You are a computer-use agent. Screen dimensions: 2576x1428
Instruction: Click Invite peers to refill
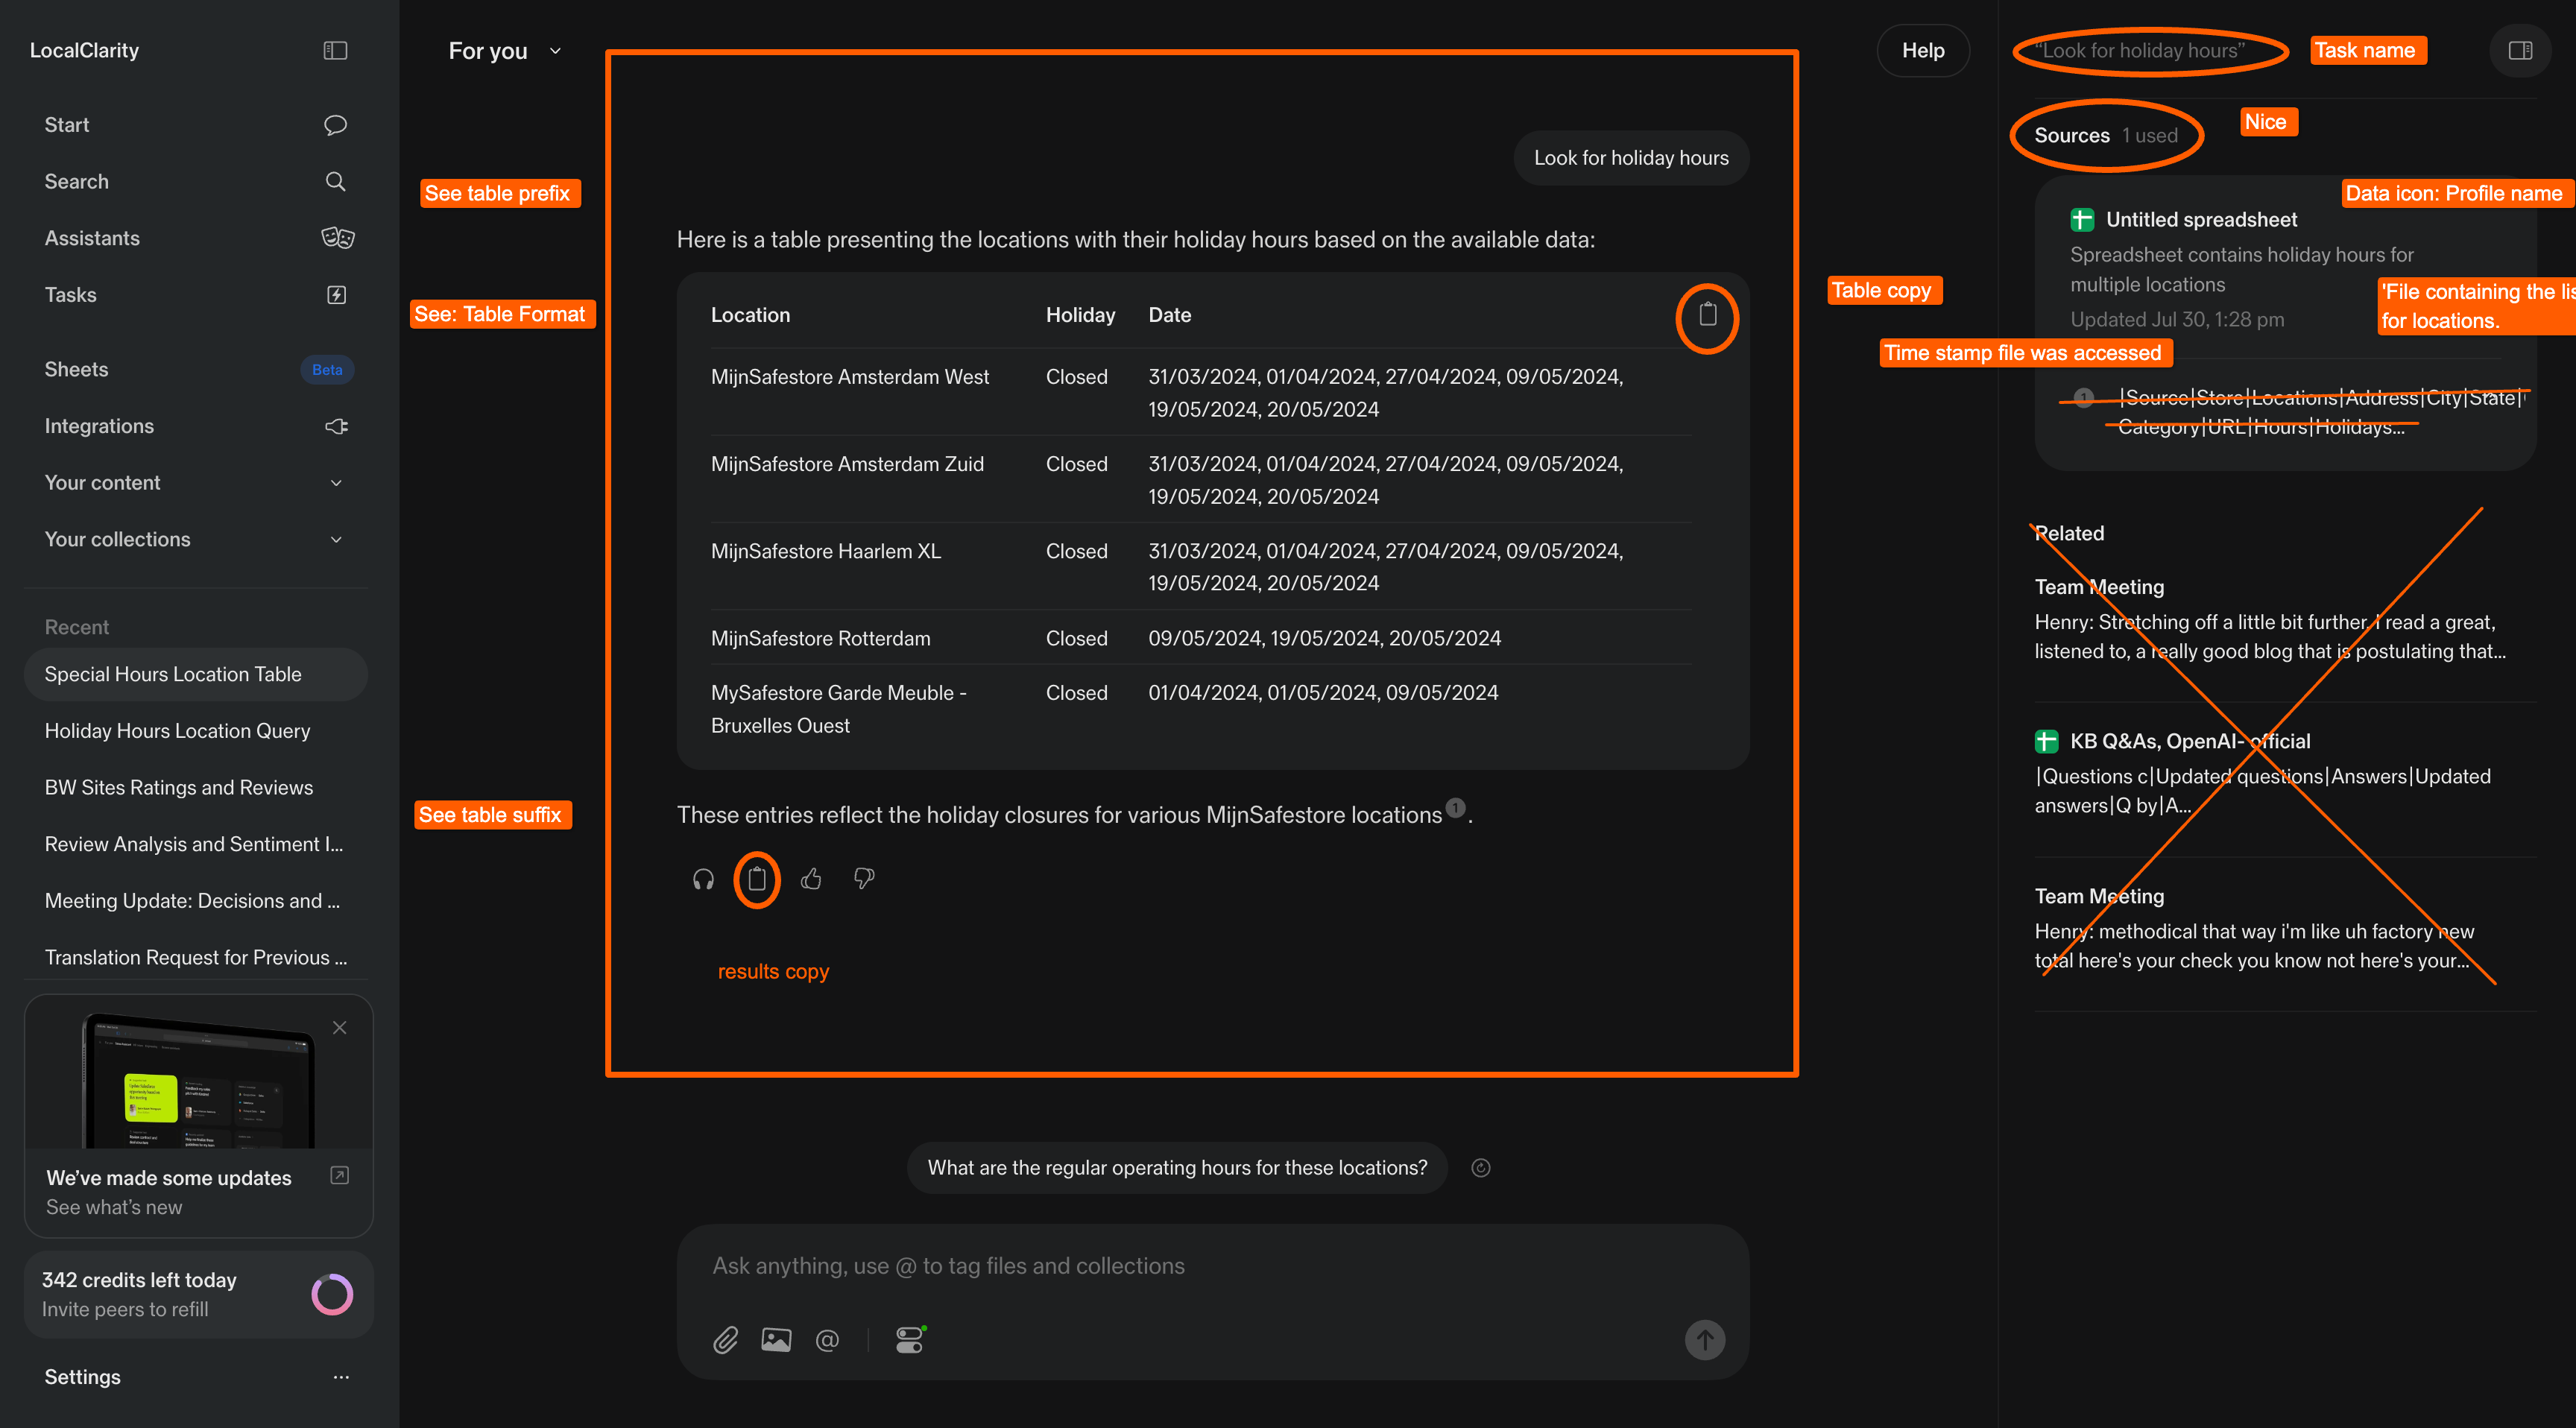[125, 1309]
